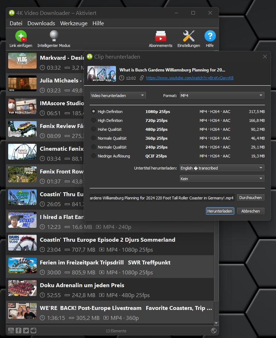The width and height of the screenshot is (276, 338).
Task: Click the Julia Michaels vevo thumbnail
Action: point(22,84)
